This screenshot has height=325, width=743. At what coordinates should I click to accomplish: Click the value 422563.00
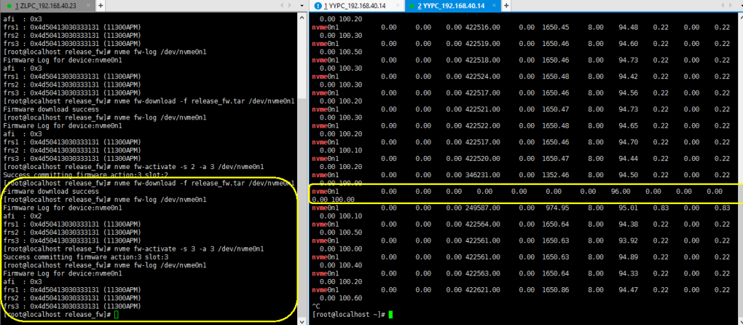click(482, 273)
